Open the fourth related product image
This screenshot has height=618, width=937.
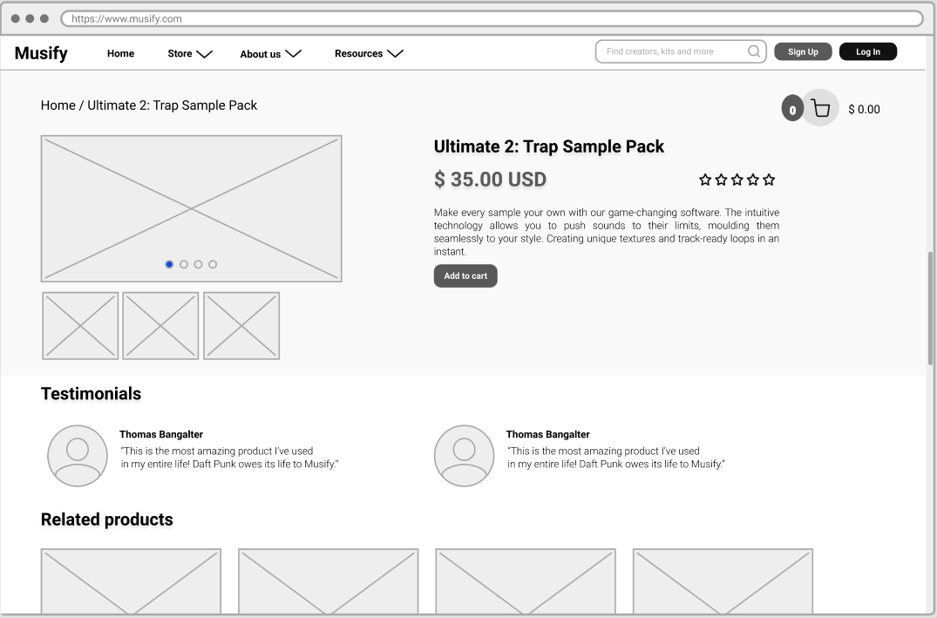[x=723, y=581]
